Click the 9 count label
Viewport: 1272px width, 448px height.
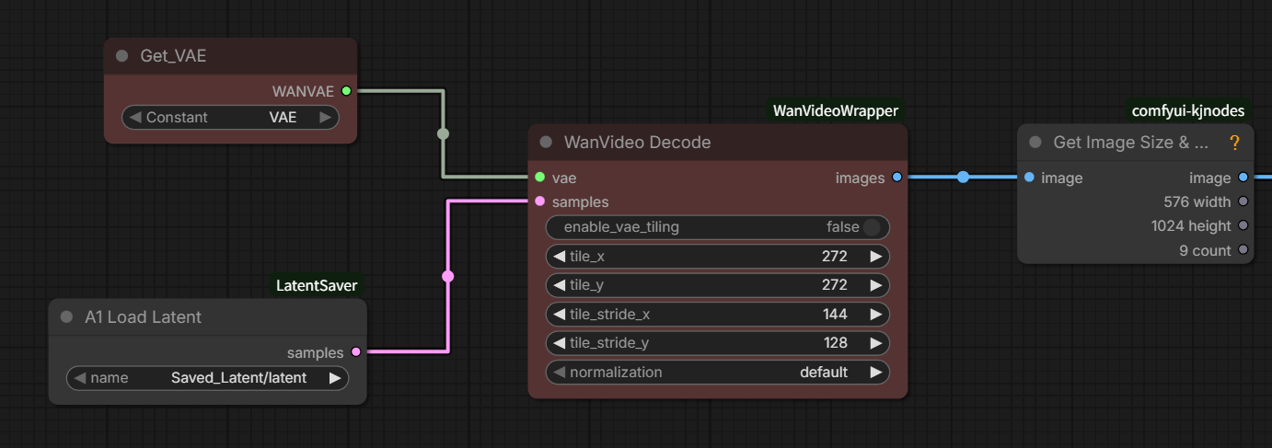[1205, 250]
